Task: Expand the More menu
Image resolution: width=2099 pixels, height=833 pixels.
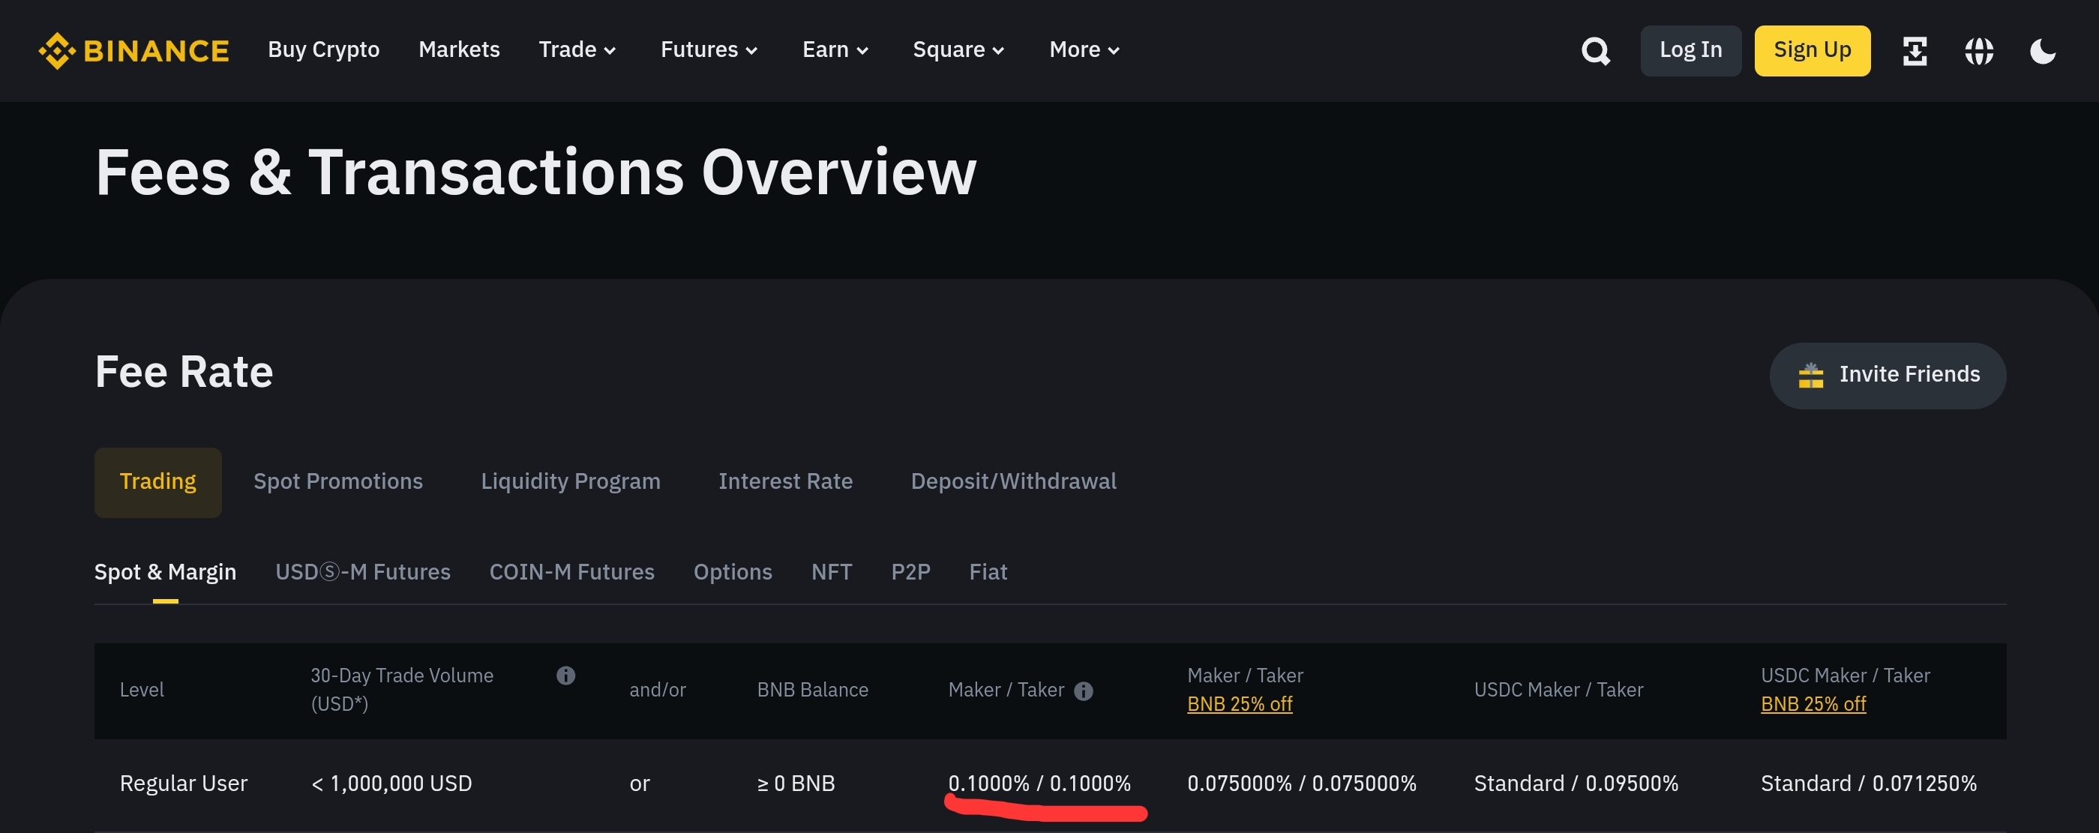Action: 1084,49
